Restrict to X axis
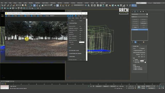This screenshot has height=93, width=165. coord(124,5)
